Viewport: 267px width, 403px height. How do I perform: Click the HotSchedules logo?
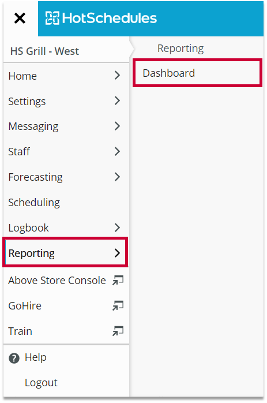pos(101,18)
